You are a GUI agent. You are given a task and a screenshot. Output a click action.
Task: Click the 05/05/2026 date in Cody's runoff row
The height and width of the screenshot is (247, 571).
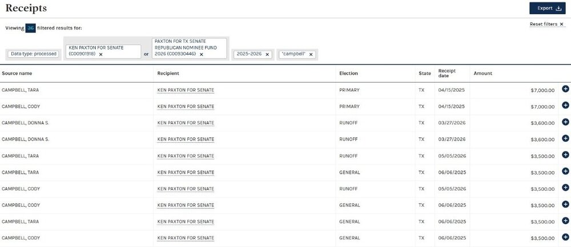pyautogui.click(x=452, y=189)
